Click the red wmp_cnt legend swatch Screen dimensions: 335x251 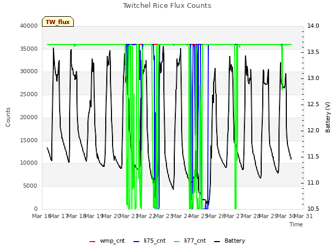[x=92, y=242]
